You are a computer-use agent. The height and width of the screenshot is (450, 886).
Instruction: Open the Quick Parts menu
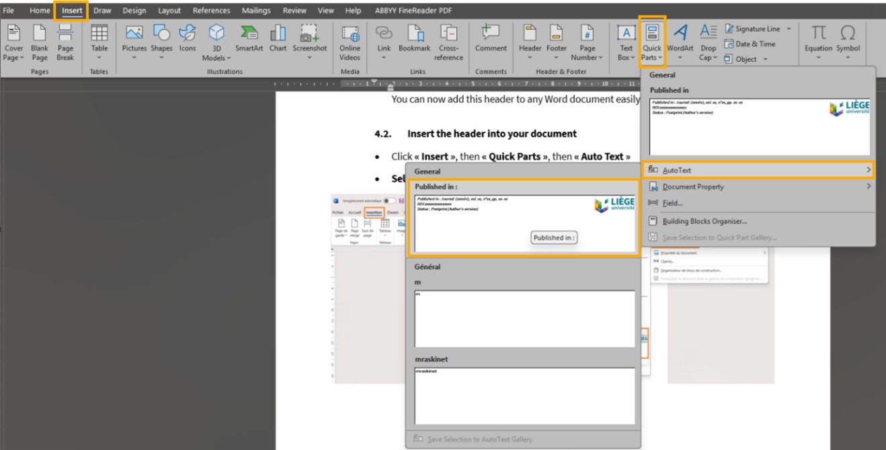(x=652, y=43)
